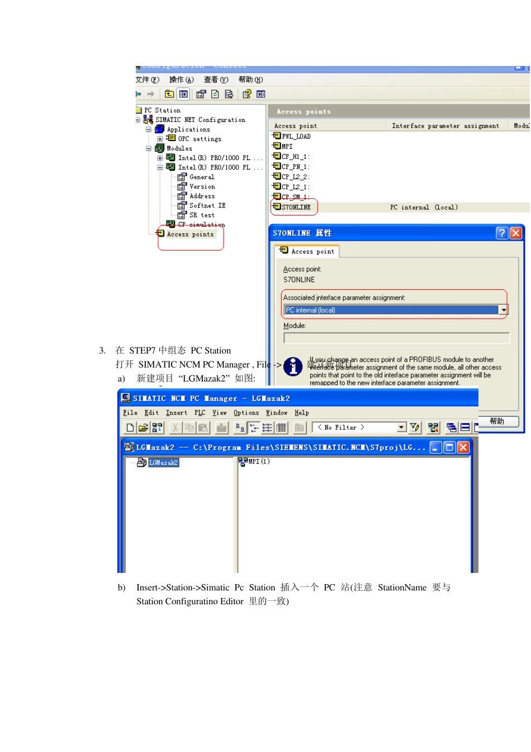Click Properties icon in console toolbar
Image resolution: width=531 pixels, height=752 pixels.
201,94
